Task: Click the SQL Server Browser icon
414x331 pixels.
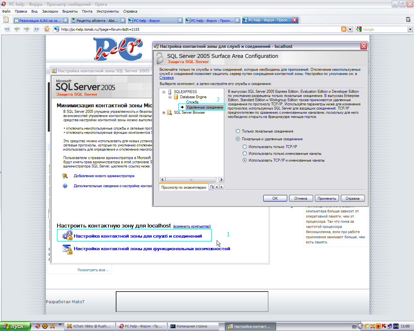Action: click(x=169, y=112)
